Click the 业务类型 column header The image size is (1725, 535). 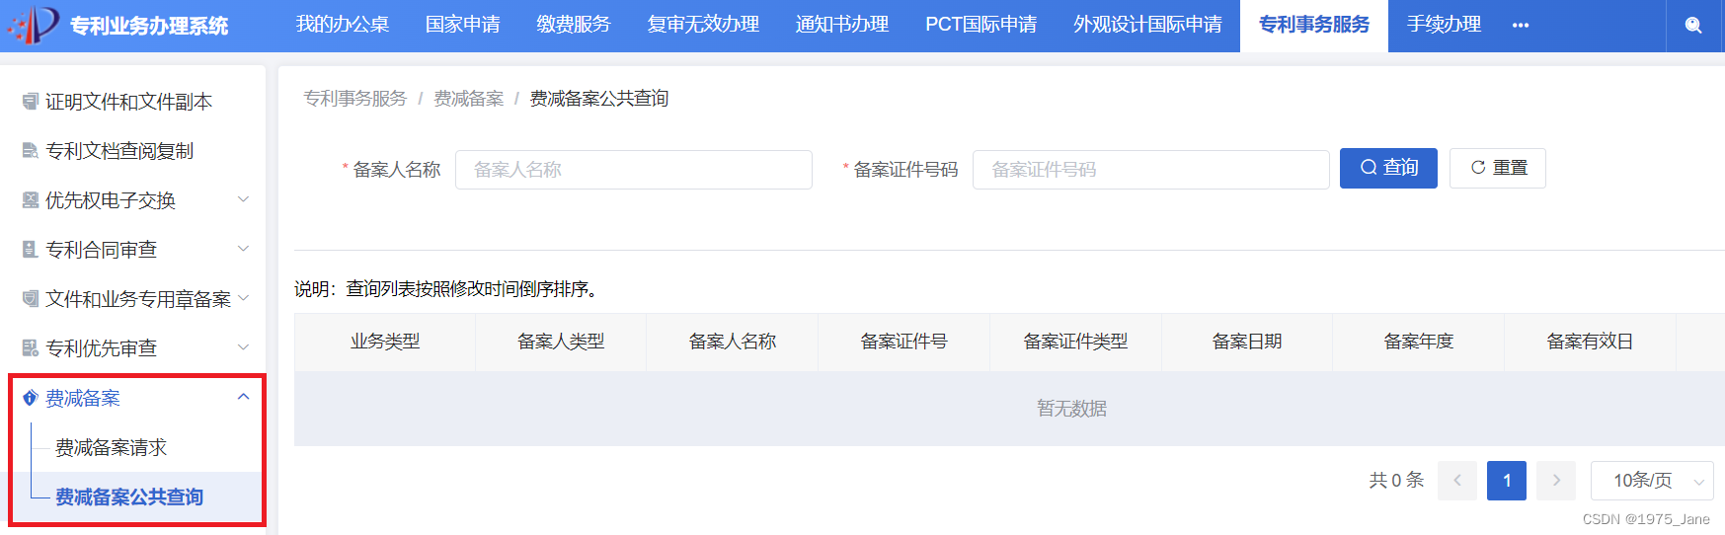point(385,342)
